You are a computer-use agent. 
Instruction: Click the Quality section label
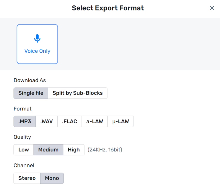click(x=22, y=137)
